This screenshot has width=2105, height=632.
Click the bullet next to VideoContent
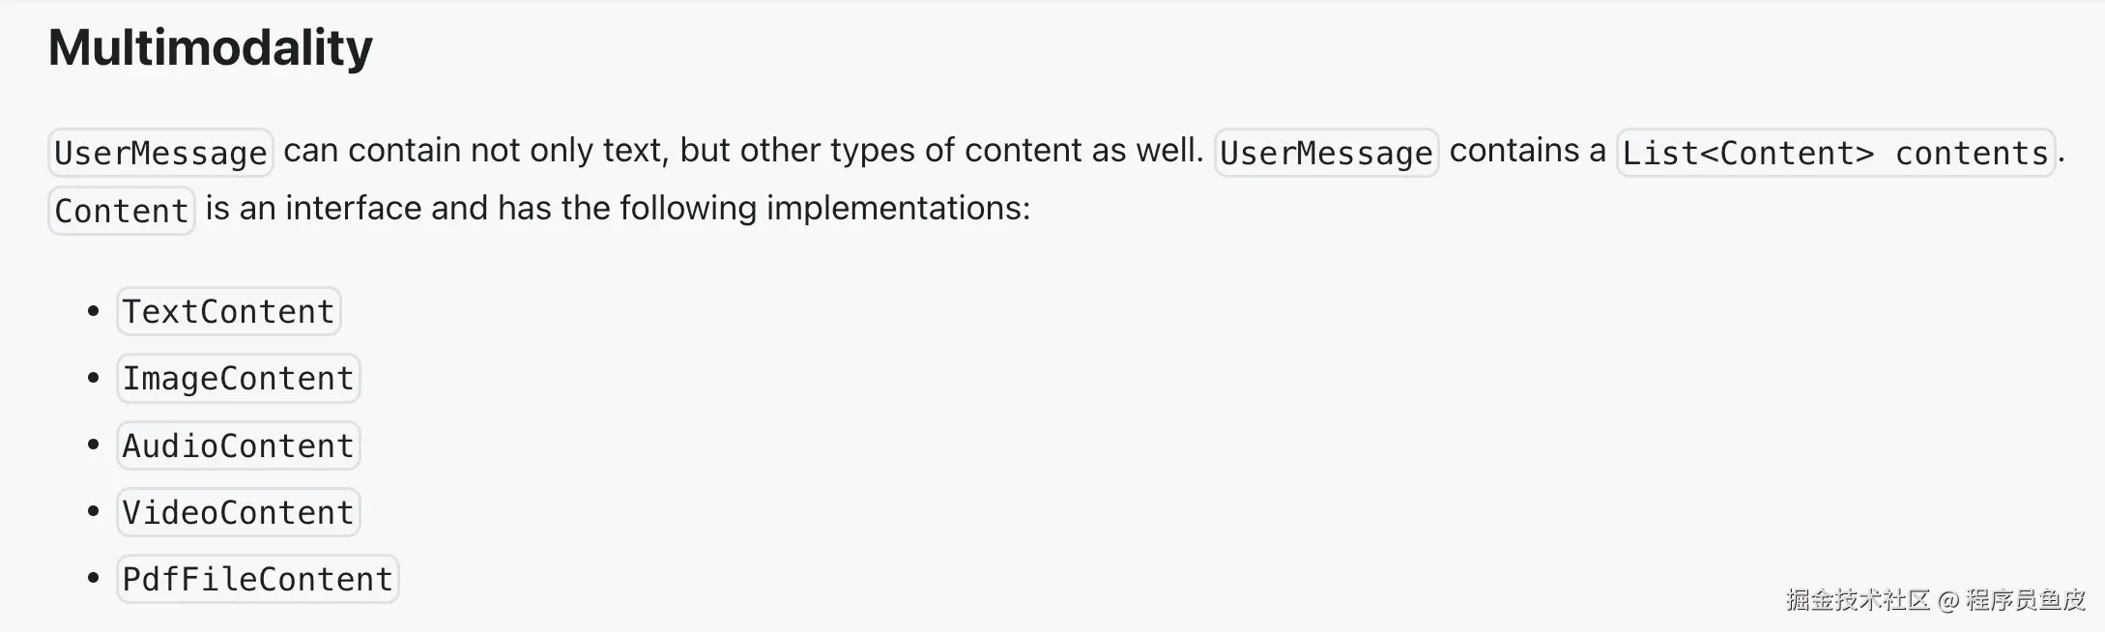pyautogui.click(x=93, y=511)
